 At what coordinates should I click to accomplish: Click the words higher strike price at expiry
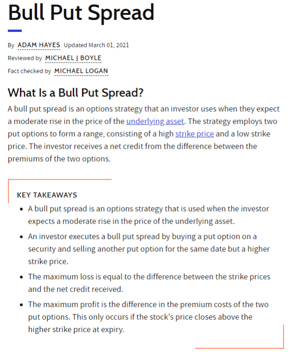coord(76,330)
